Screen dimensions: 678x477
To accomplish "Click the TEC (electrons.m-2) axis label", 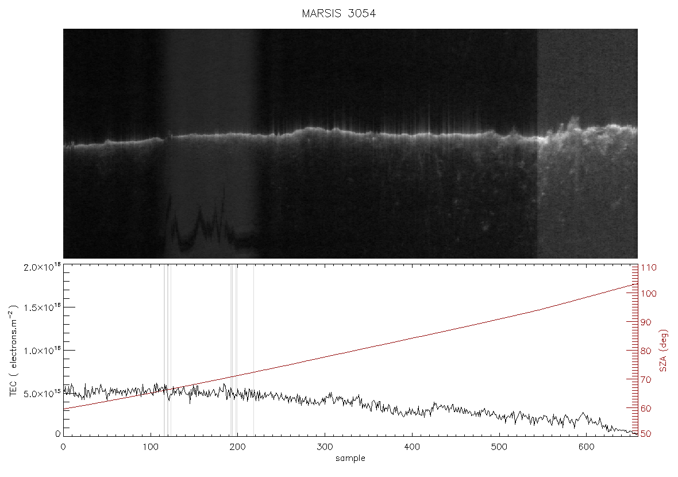I will click(13, 351).
